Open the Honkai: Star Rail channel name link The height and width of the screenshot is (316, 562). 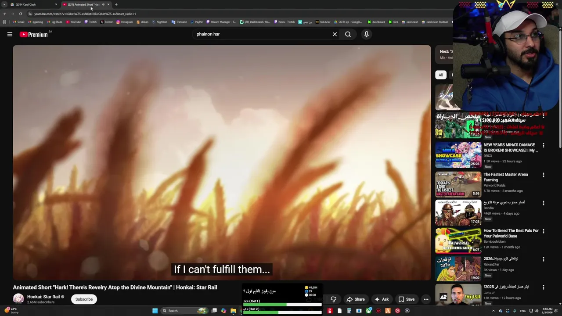(x=43, y=297)
